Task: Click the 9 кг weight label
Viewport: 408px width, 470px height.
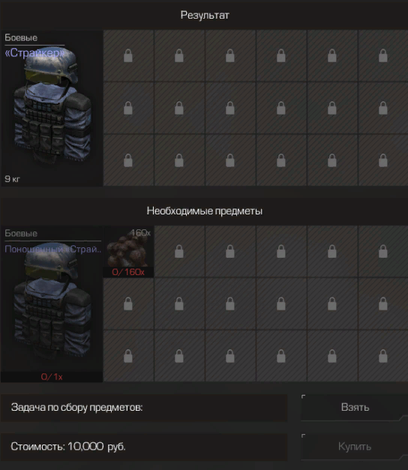Action: (12, 179)
